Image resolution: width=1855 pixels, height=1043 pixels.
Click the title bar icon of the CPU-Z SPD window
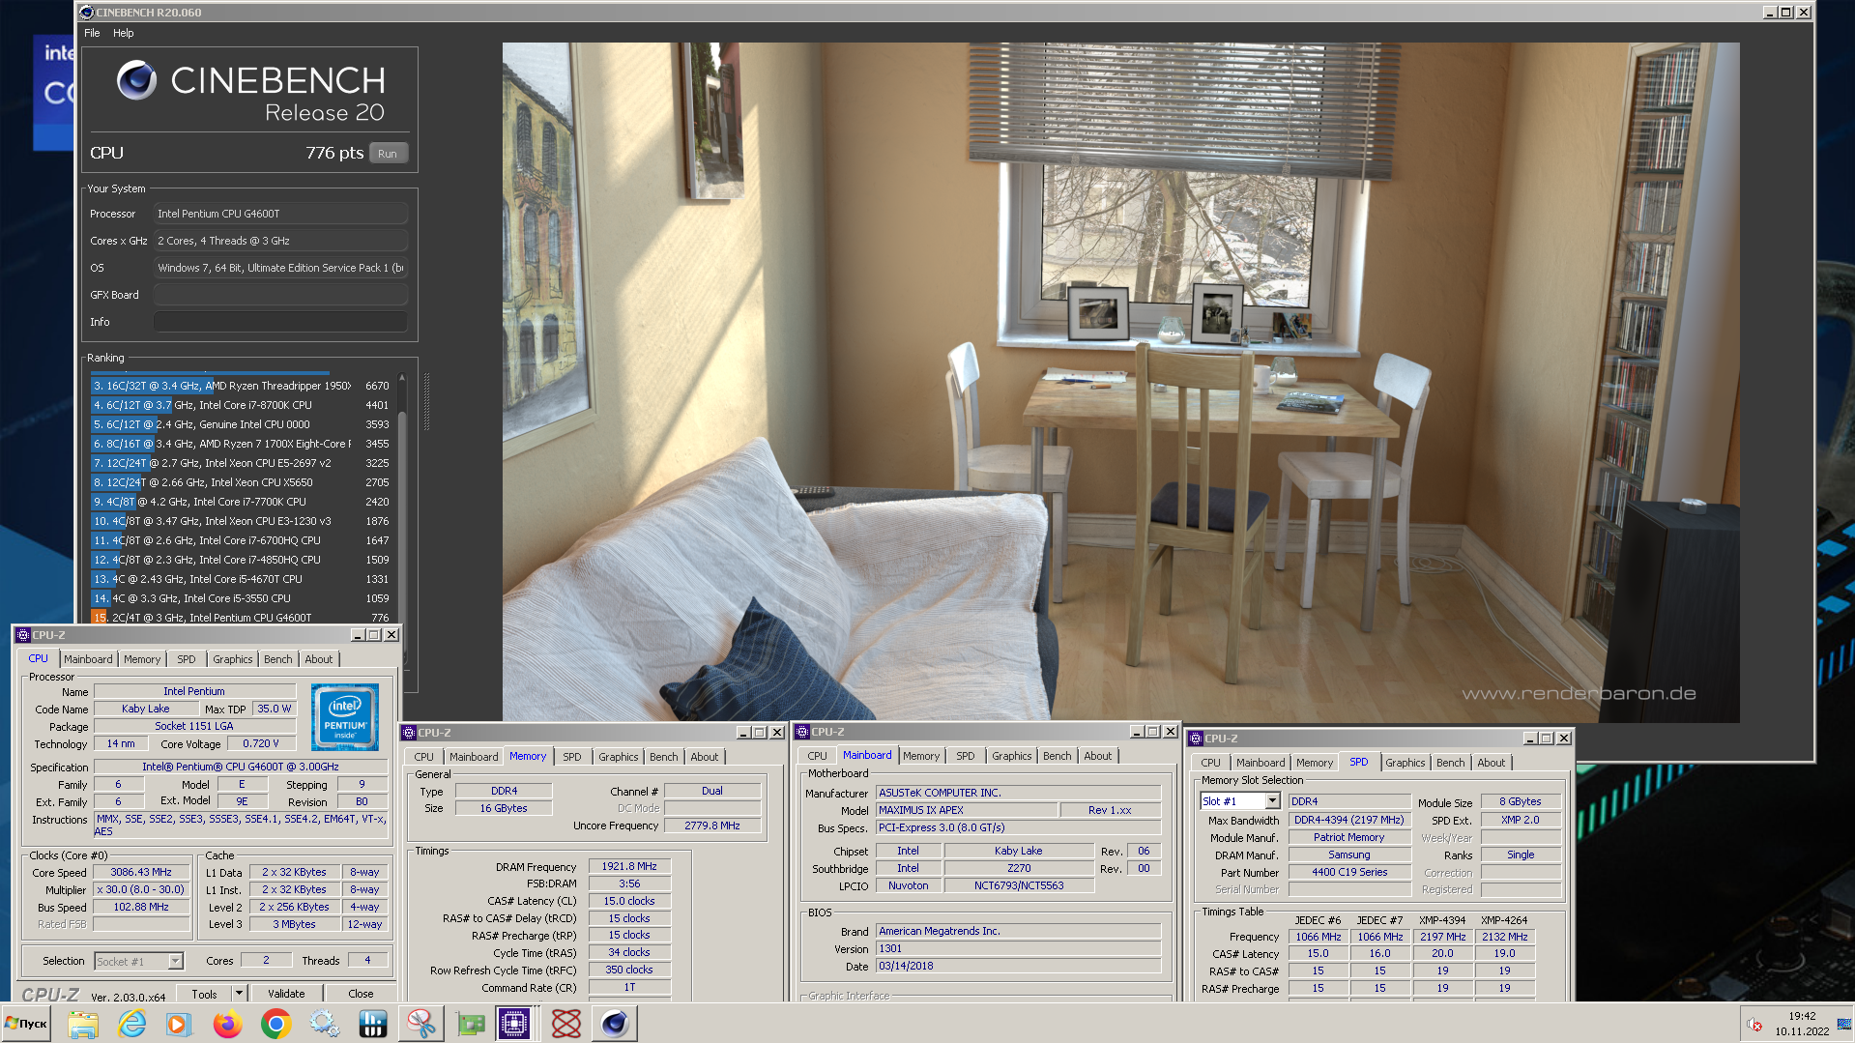pos(1196,739)
